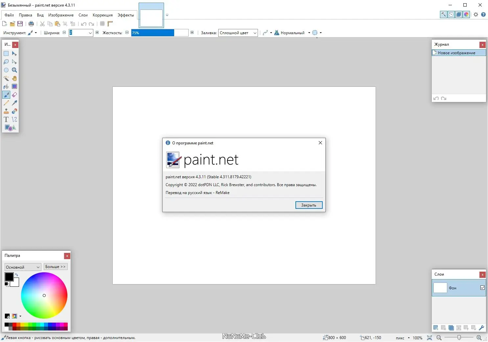Open the Коррекция menu
488x342 pixels.
[x=103, y=15]
